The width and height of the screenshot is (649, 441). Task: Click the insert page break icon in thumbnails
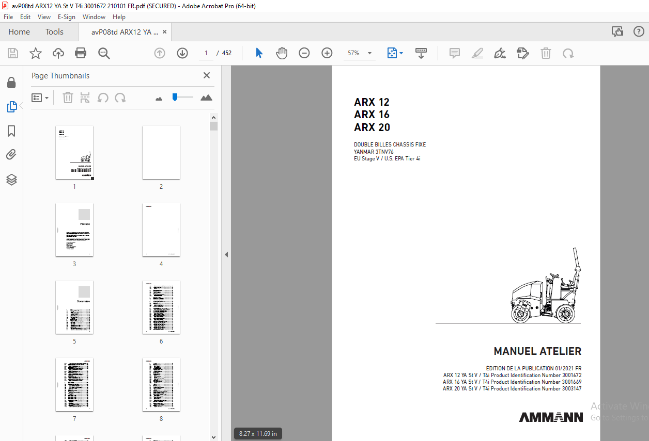(85, 97)
